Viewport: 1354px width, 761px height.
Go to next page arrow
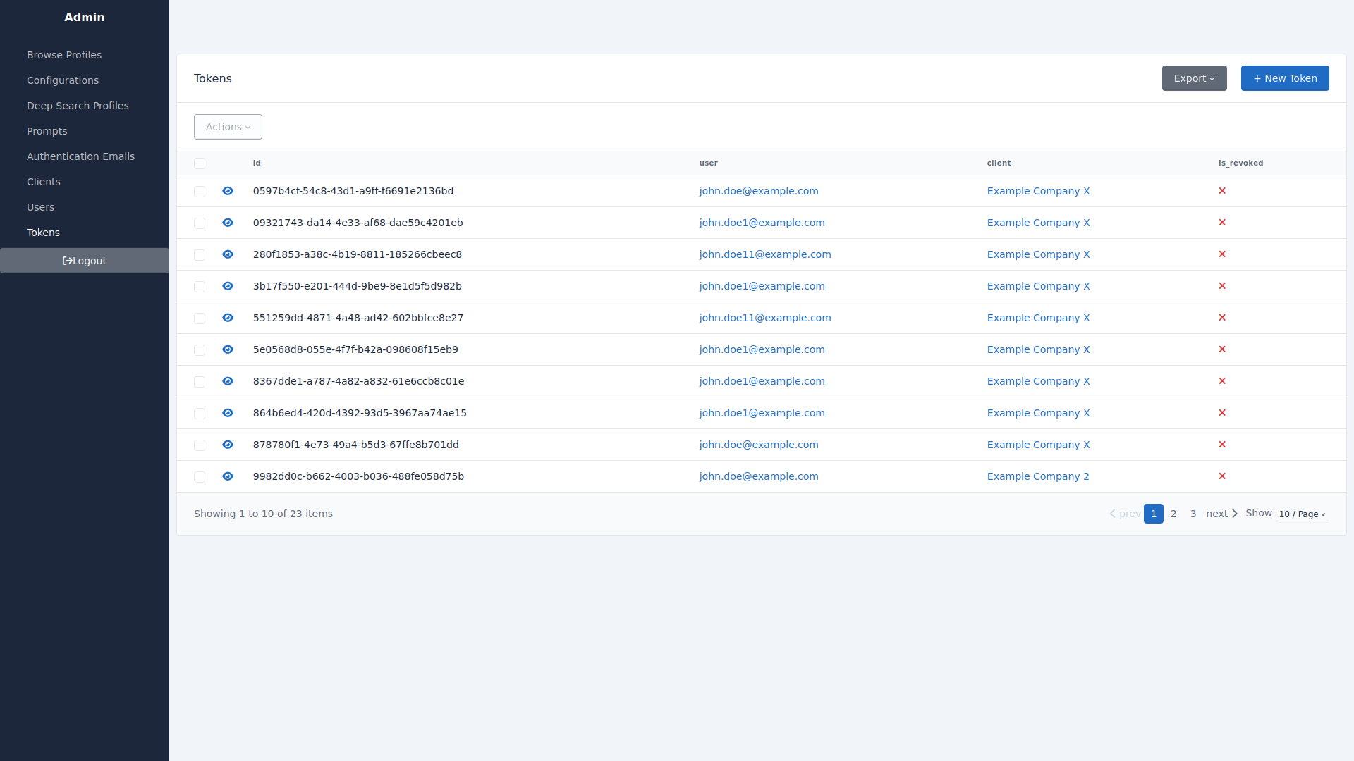(1222, 514)
